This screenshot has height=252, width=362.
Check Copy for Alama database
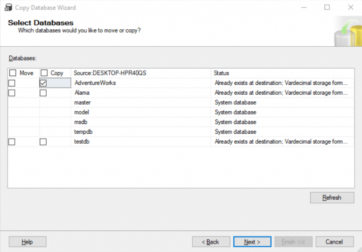[x=43, y=93]
